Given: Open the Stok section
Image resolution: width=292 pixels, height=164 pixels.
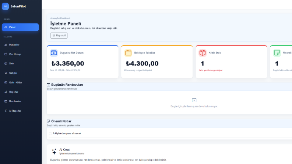Looking at the screenshot, I should tap(20, 64).
